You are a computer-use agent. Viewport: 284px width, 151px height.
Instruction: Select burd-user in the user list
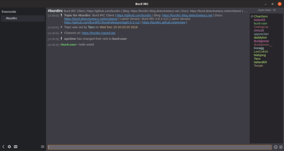point(260,23)
